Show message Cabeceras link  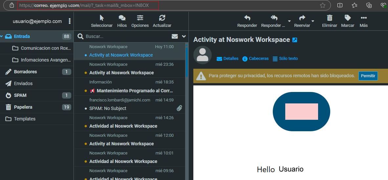point(255,59)
